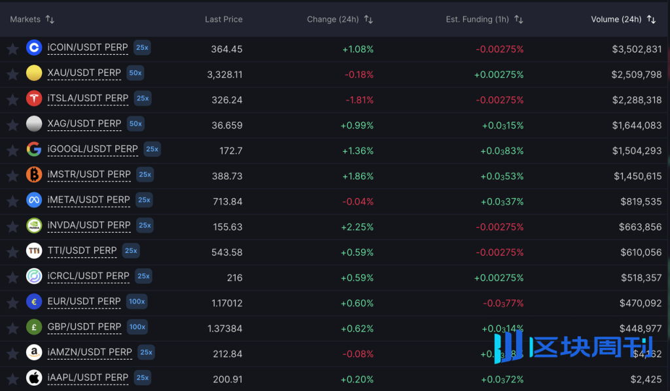Favorite XAU/USDT PERP with its star
The image size is (670, 391).
click(12, 75)
